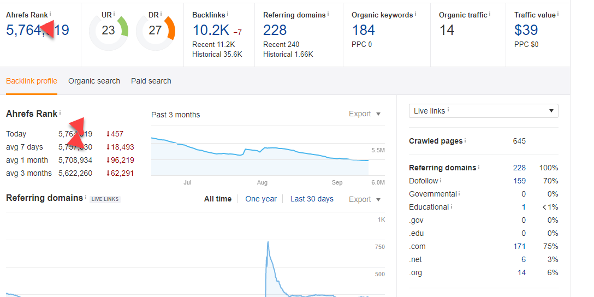Click info icon inside Live links dropdown
This screenshot has height=297, width=594.
448,110
